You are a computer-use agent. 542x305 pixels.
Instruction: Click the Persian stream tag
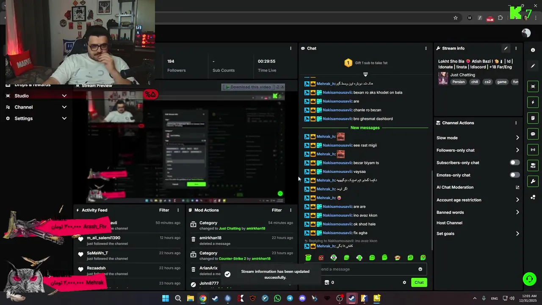[458, 82]
